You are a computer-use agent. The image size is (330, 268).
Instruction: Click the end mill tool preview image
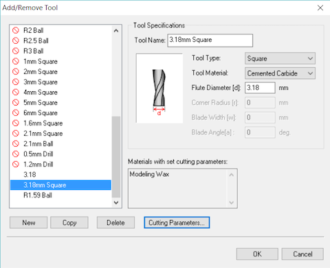159,88
